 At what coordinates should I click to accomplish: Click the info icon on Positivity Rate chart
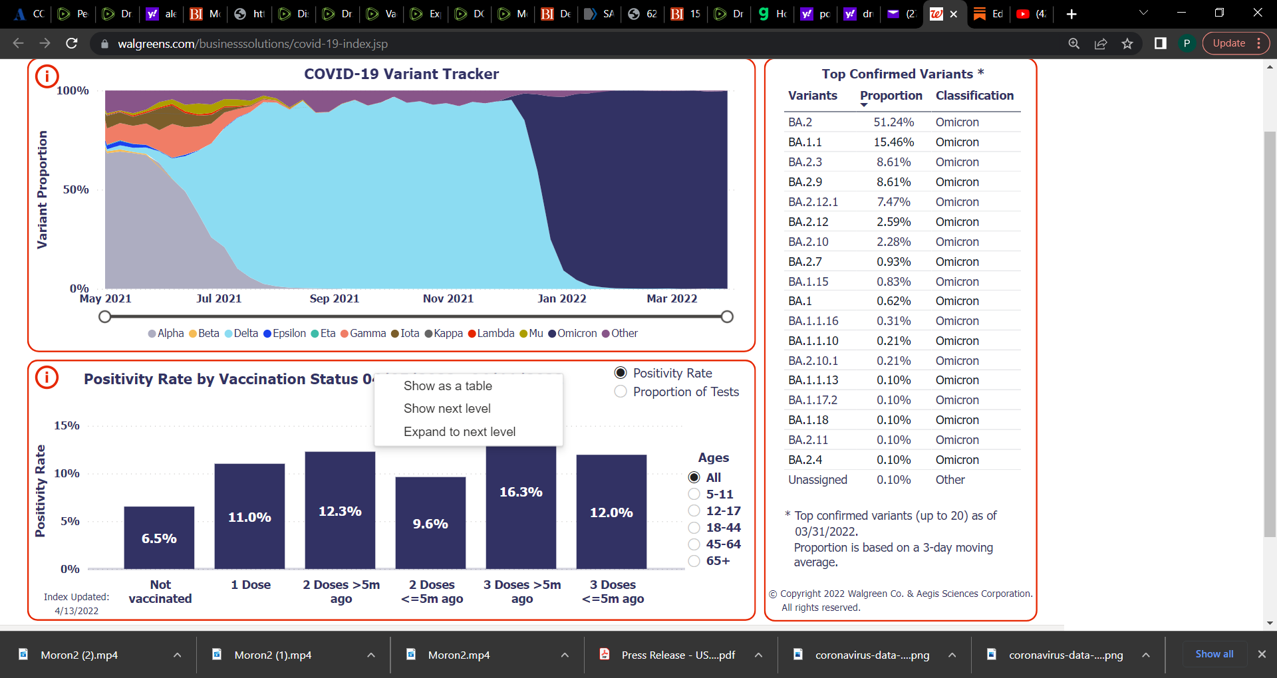click(x=47, y=378)
